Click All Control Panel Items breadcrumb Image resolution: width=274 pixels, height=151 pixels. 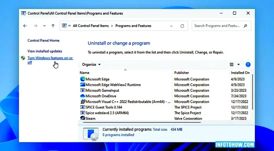click(91, 26)
